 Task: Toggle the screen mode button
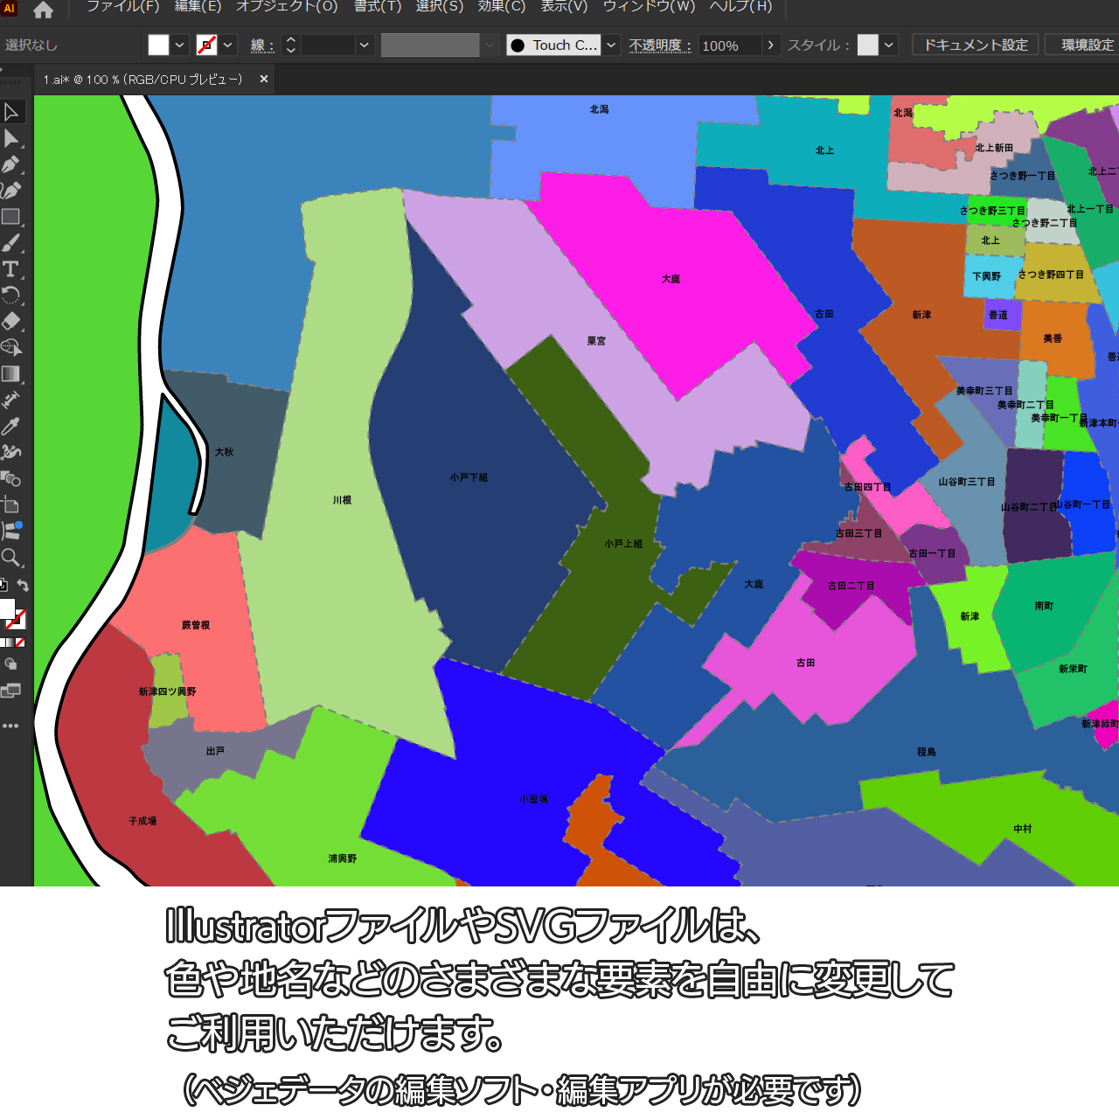[10, 692]
